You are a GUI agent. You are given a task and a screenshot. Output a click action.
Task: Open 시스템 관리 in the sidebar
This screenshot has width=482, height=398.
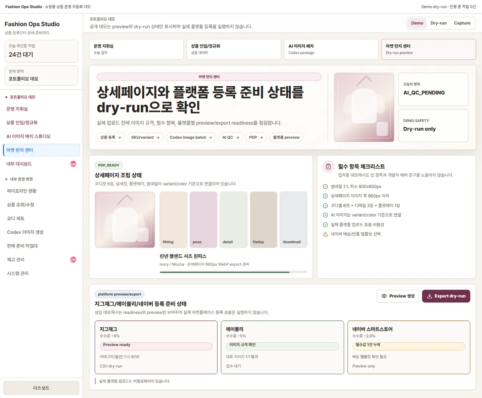click(41, 273)
